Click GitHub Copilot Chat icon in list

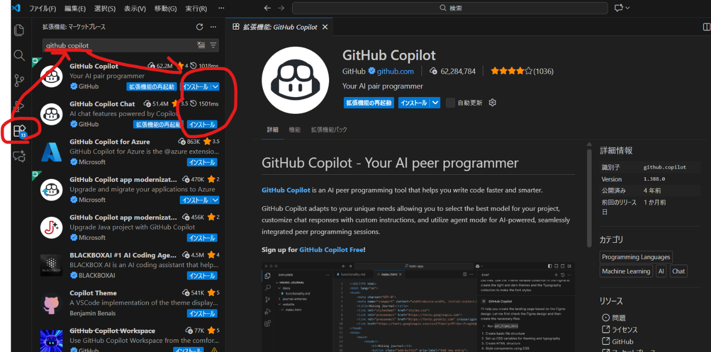(x=51, y=114)
